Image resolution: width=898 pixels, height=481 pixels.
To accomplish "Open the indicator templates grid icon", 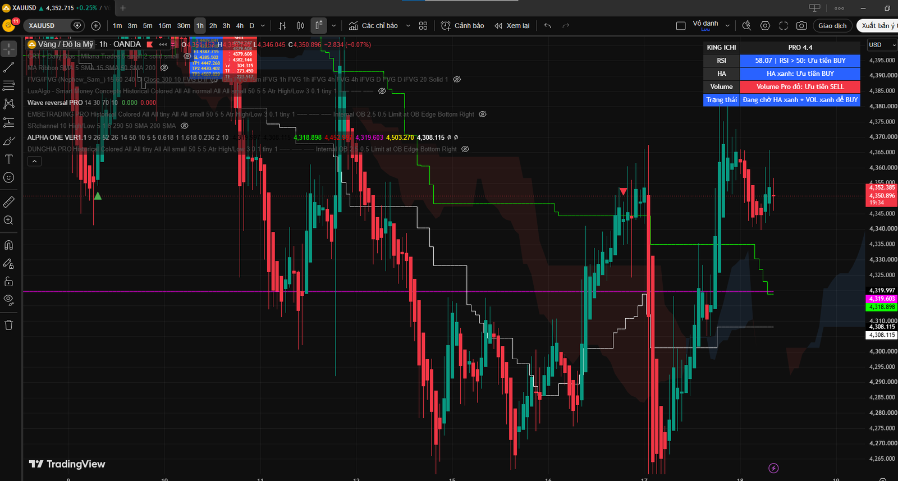I will (423, 26).
